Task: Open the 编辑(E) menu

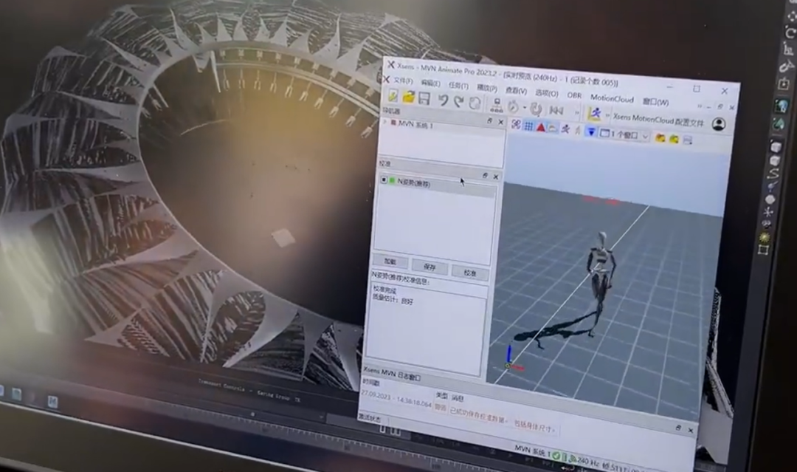Action: point(430,83)
